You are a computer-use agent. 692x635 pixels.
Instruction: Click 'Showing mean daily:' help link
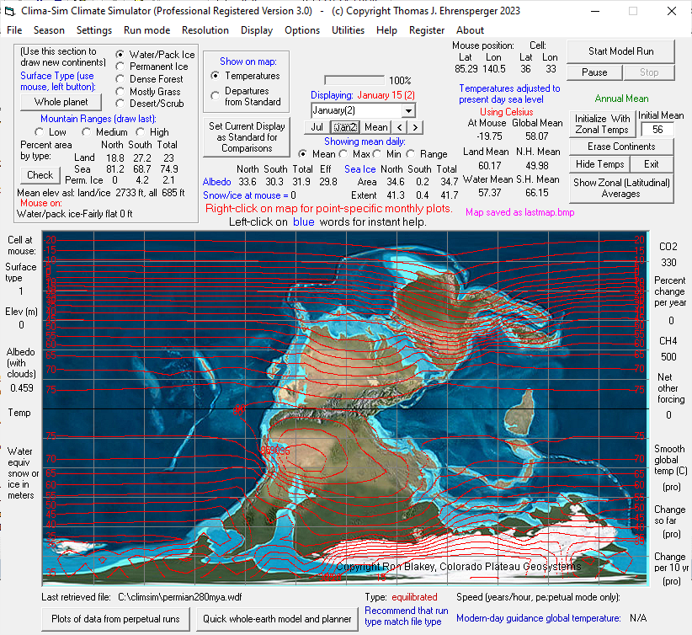(365, 141)
